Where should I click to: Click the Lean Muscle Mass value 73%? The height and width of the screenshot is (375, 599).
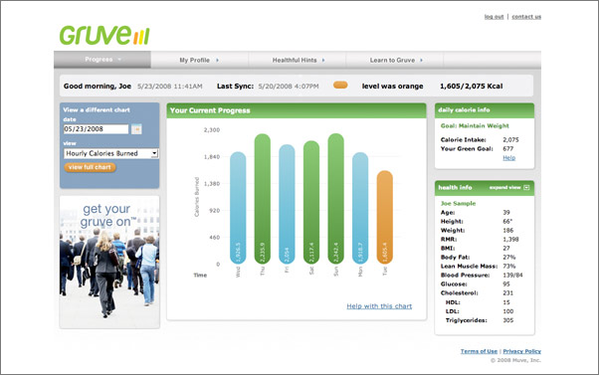pyautogui.click(x=509, y=266)
